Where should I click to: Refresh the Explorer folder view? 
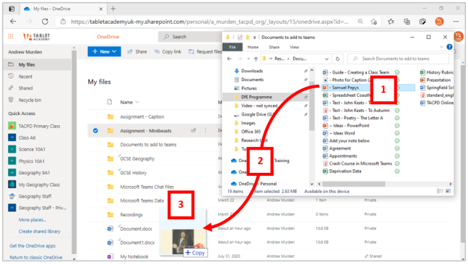(337, 59)
